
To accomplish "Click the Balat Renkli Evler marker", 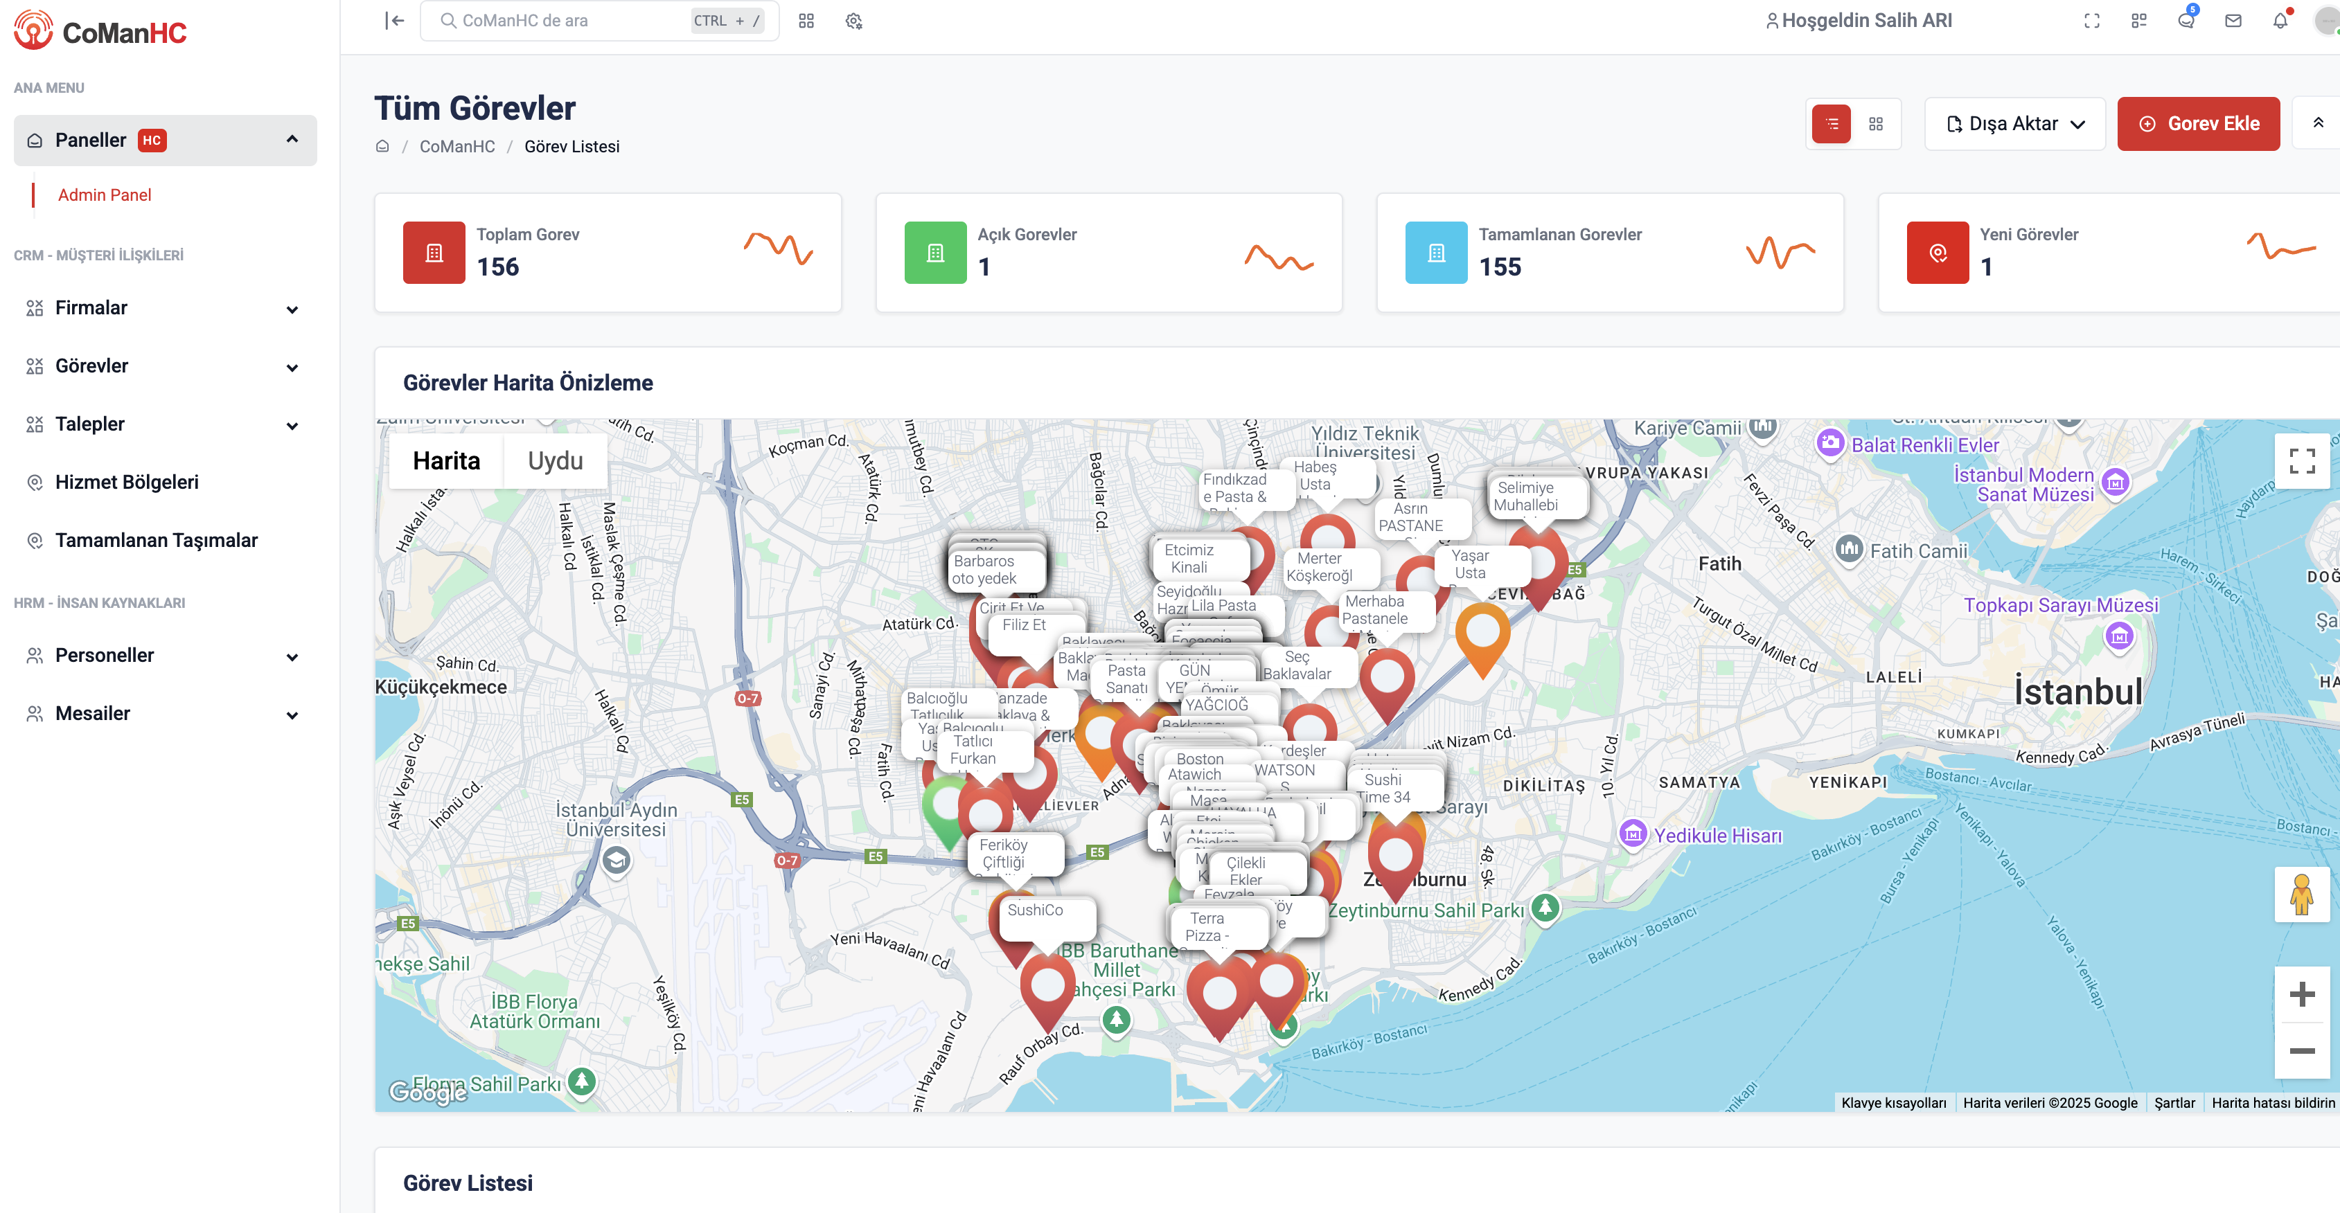I will pos(1830,443).
